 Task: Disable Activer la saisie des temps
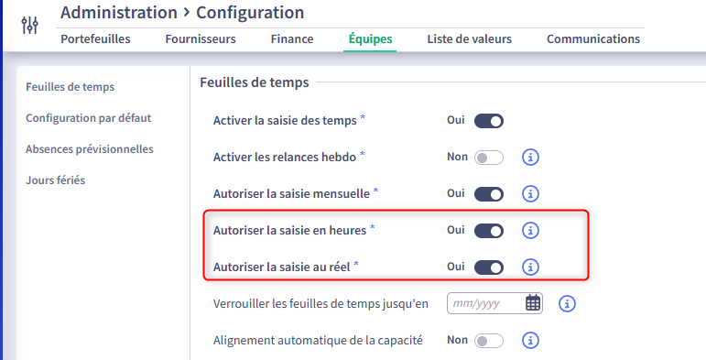coord(489,121)
